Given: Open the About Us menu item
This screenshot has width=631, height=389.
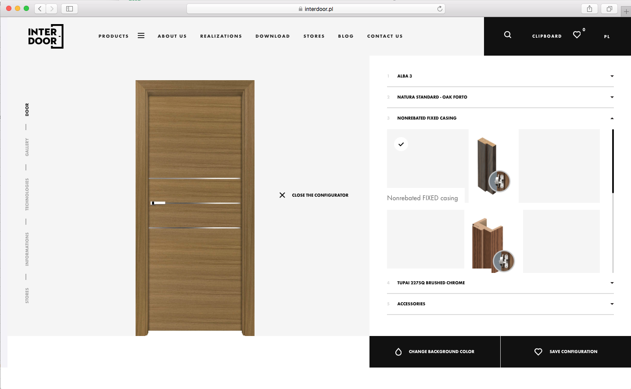Looking at the screenshot, I should click(x=172, y=36).
